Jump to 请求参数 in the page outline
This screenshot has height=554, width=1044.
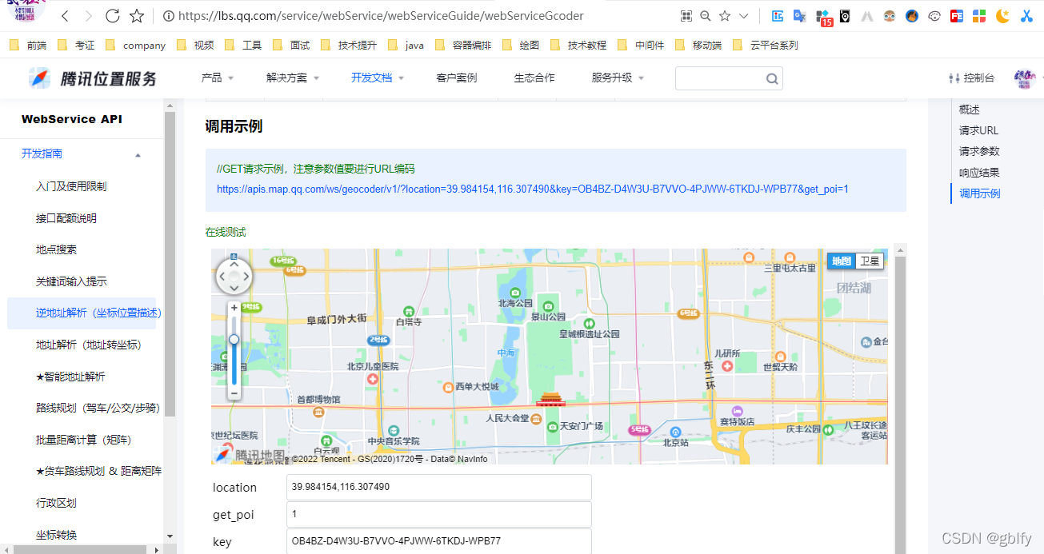pos(979,151)
